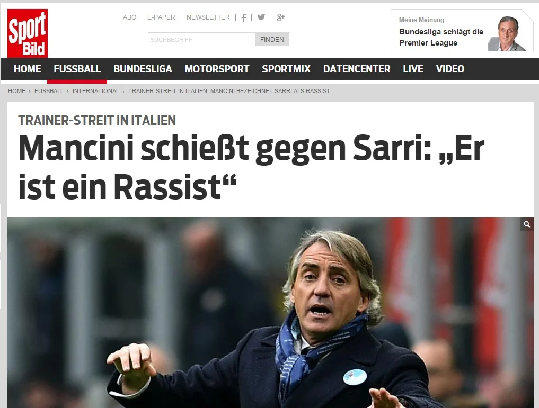Focus the SUCHBEGRIFF search field

[201, 40]
